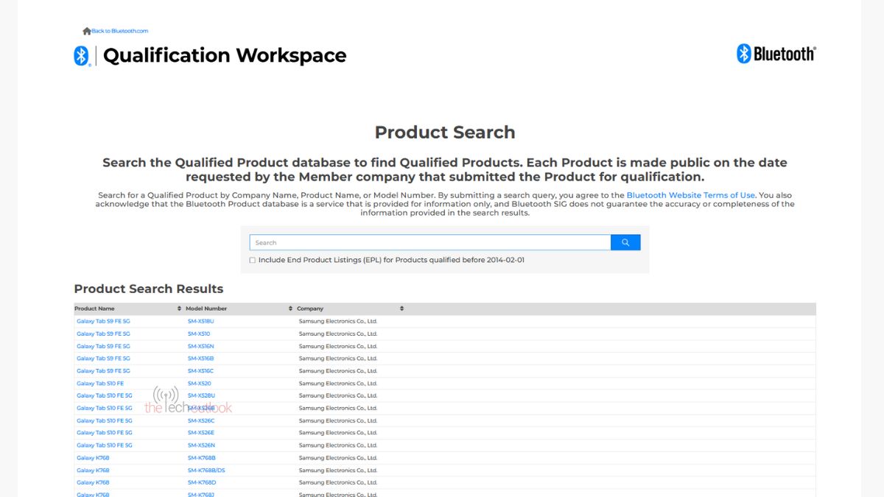Enable Include End Product Listings checkbox
884x497 pixels.
(253, 260)
